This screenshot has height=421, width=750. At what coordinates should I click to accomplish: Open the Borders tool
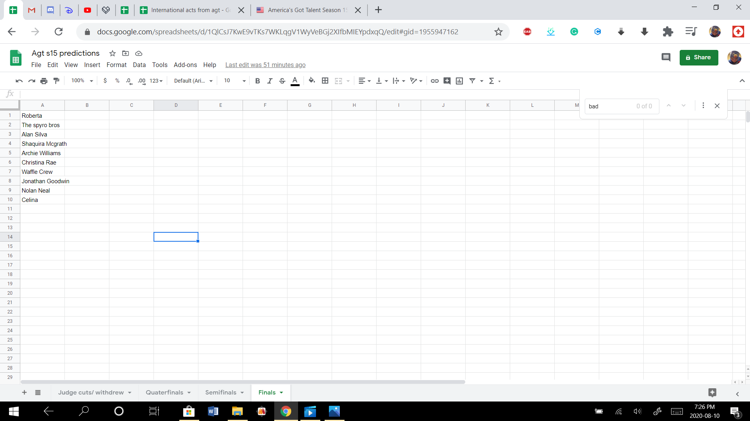[325, 81]
